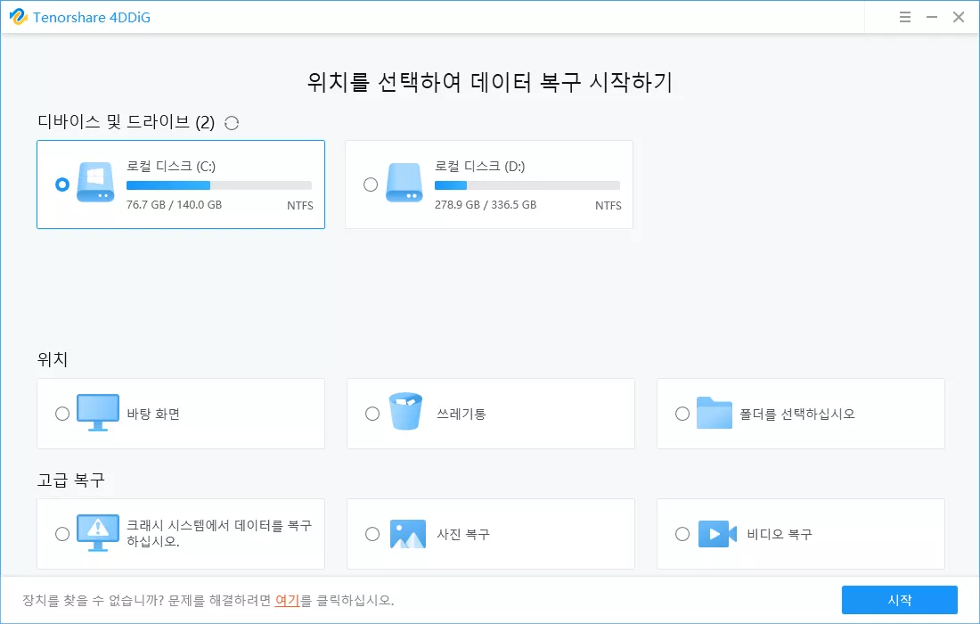Click the 바탕 화면 text label
Image resolution: width=980 pixels, height=624 pixels.
153,414
